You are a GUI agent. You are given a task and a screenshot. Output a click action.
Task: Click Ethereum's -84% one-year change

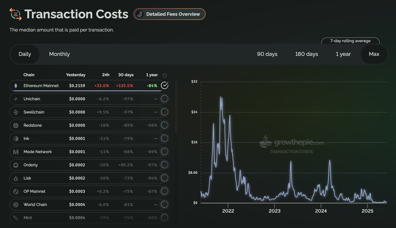(x=152, y=86)
